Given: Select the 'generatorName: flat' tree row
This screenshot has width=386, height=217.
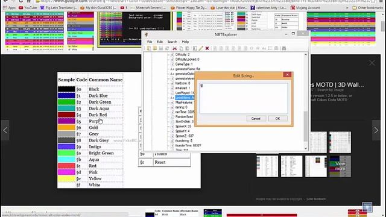Looking at the screenshot, I should tap(188, 69).
